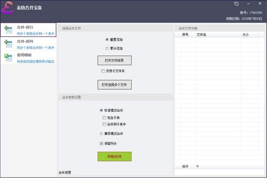Click the 表格合并宝盒 title text

coord(29,8)
